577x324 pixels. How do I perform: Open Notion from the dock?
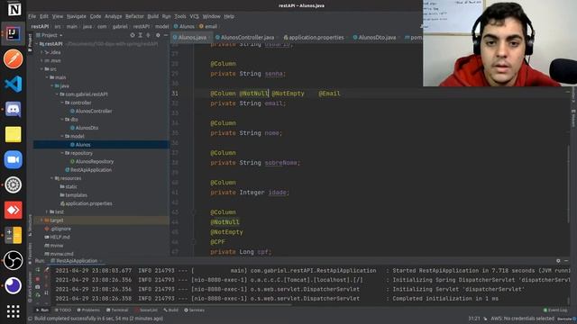[x=14, y=9]
